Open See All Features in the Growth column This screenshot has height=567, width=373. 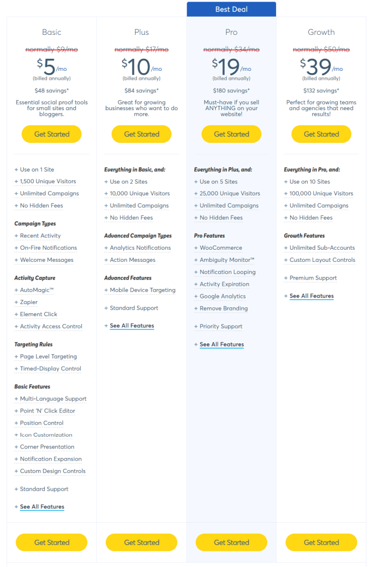pos(312,296)
